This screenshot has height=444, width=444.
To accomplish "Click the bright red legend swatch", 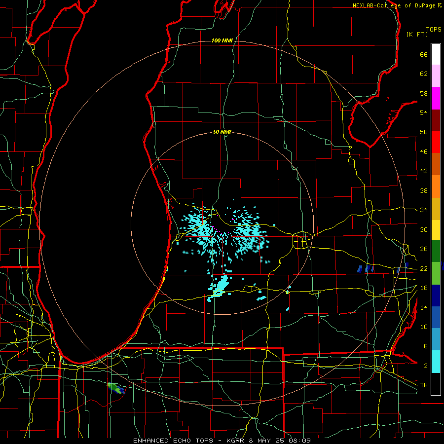I will pos(436,142).
